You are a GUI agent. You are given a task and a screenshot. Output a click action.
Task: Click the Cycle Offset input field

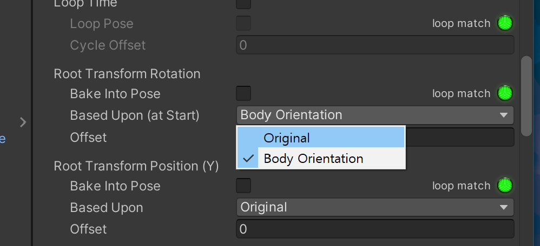[x=374, y=45]
